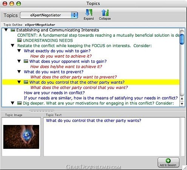Select Restate the conflict row text
The image size is (187, 170).
point(84,46)
